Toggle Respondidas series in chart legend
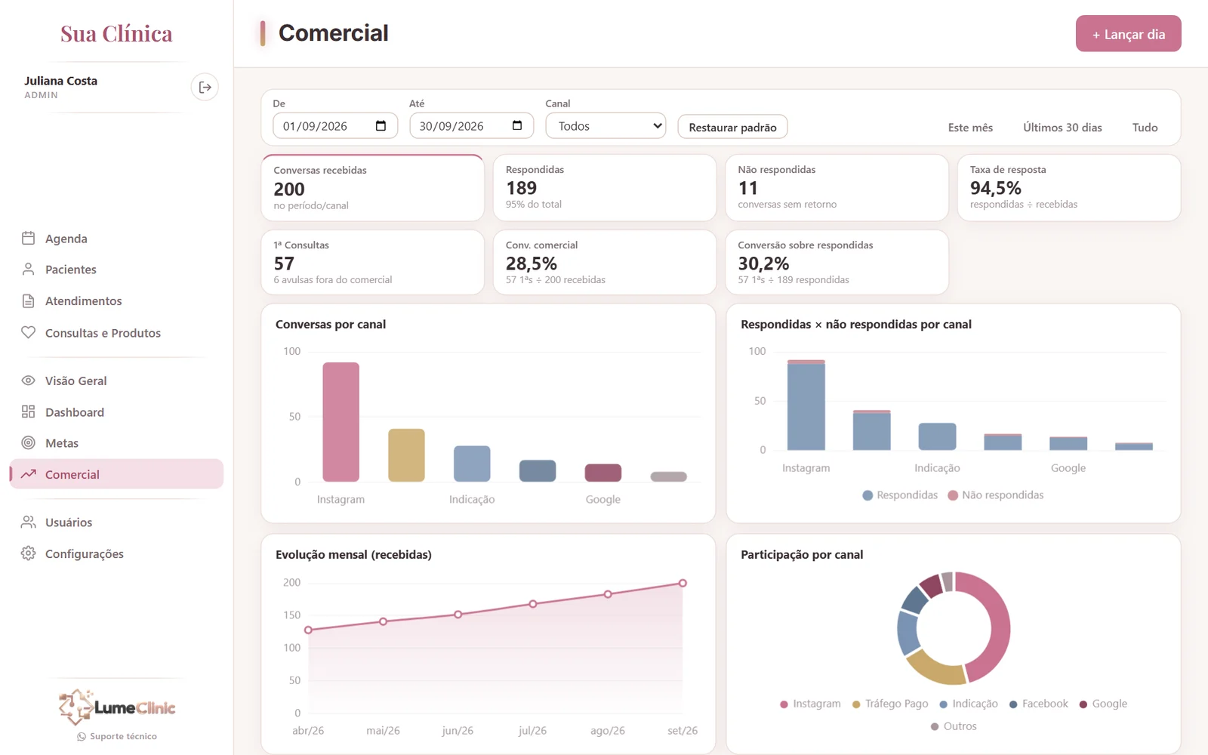Image resolution: width=1208 pixels, height=755 pixels. click(x=900, y=495)
